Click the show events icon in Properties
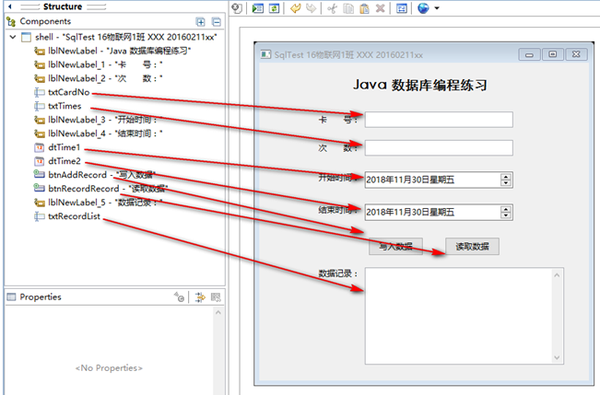Image resolution: width=600 pixels, height=395 pixels. 180,297
